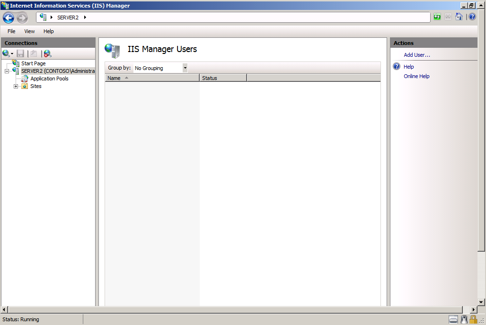
Task: Open the Create New Connection globe icon
Action: click(6, 53)
